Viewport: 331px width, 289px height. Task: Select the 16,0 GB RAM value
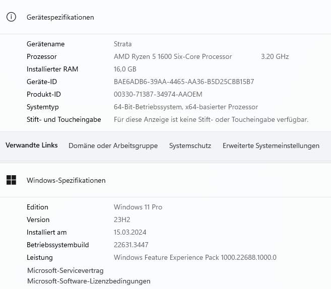[125, 69]
